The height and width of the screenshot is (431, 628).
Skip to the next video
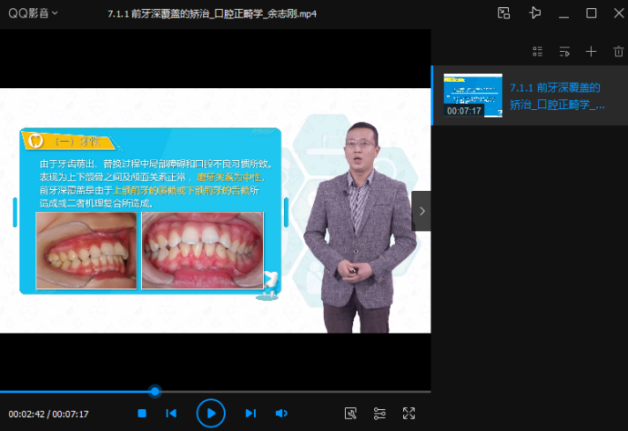249,414
